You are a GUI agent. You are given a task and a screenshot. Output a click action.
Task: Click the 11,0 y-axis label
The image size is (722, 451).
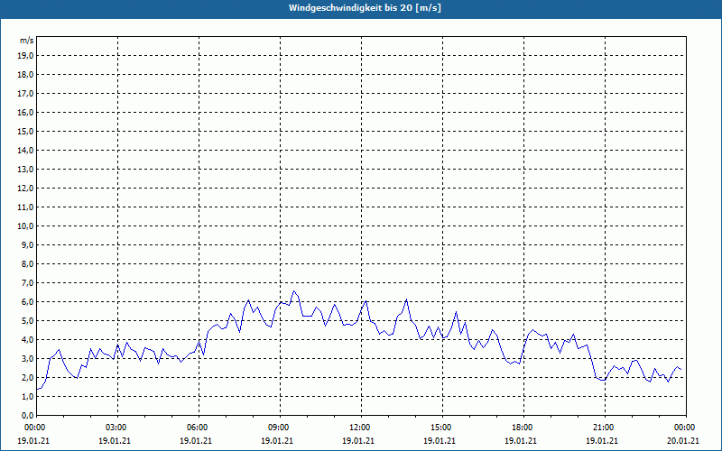25,207
